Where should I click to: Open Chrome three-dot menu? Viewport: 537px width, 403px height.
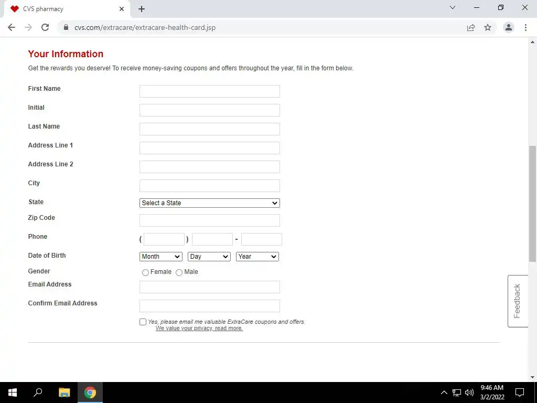[x=525, y=27]
